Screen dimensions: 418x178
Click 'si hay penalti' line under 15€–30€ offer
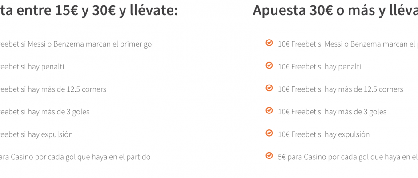click(x=32, y=67)
